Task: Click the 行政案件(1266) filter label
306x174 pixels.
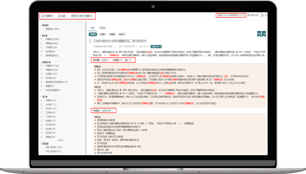Action: point(51,74)
